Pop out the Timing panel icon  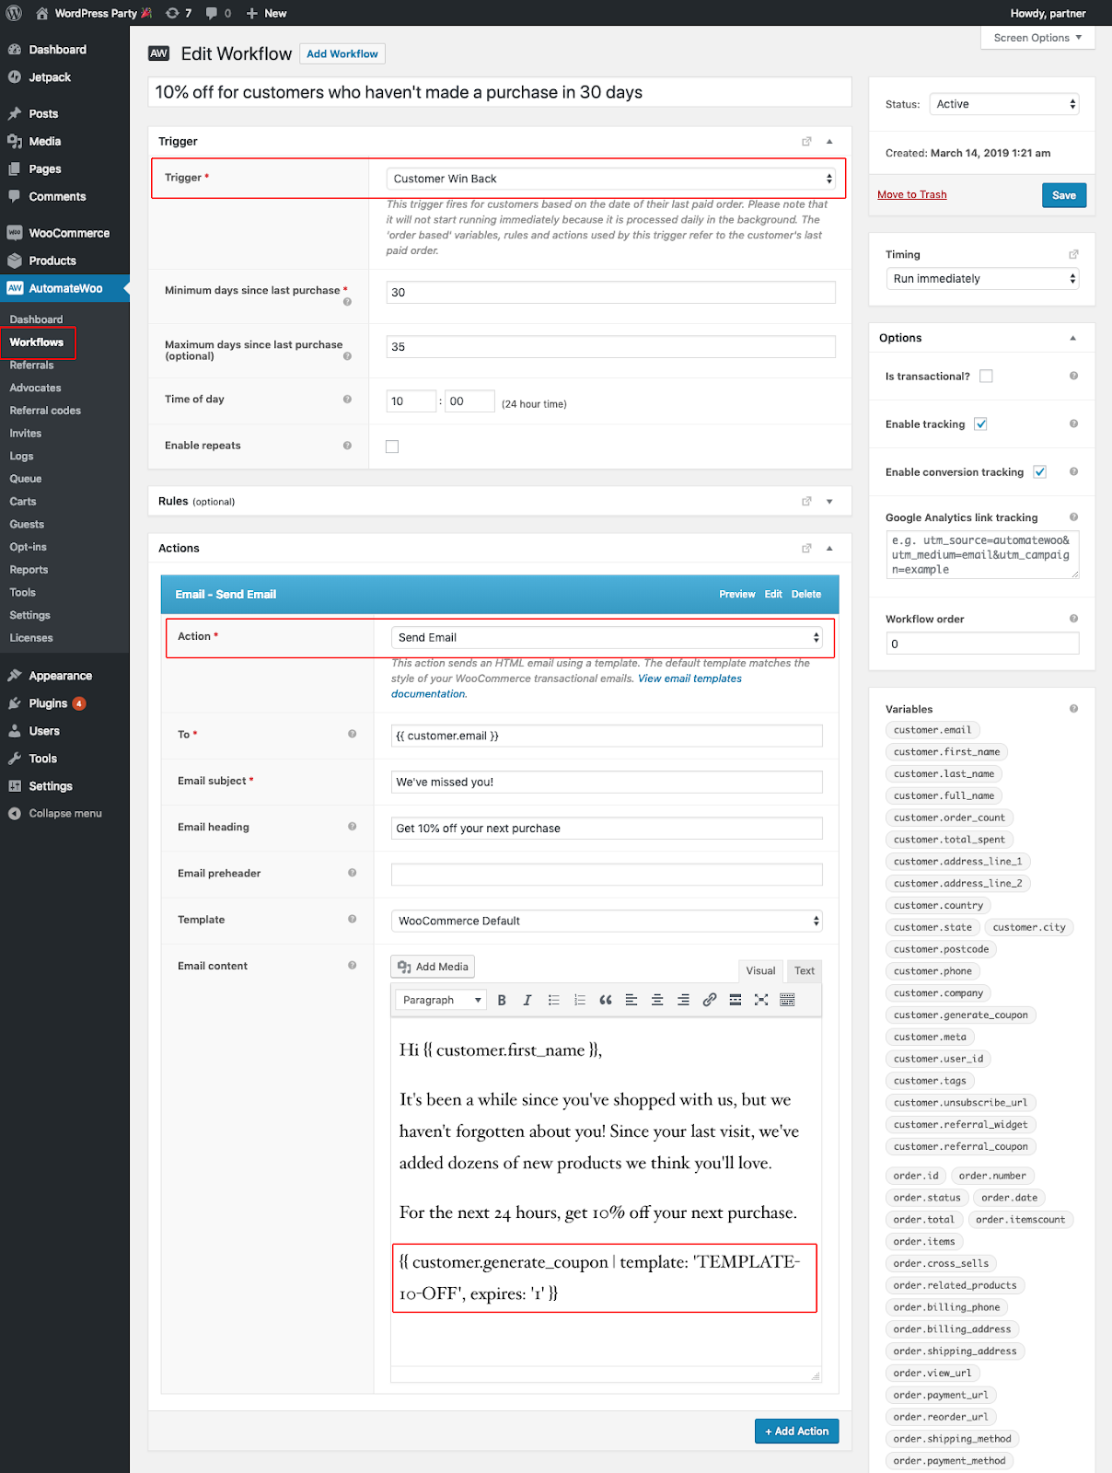(1073, 254)
